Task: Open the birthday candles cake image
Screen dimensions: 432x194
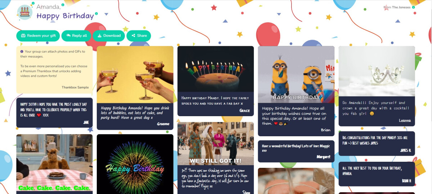Action: pyautogui.click(x=216, y=69)
